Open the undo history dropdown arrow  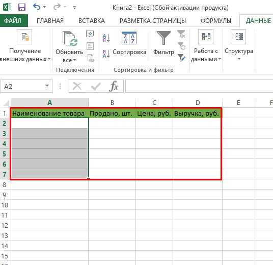[x=45, y=7]
